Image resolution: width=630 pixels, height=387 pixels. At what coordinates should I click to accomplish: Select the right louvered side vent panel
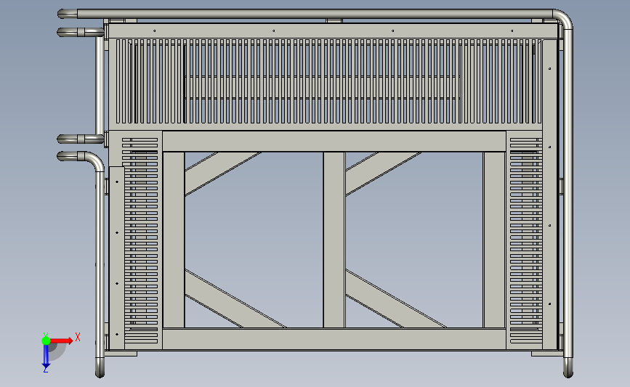click(525, 240)
